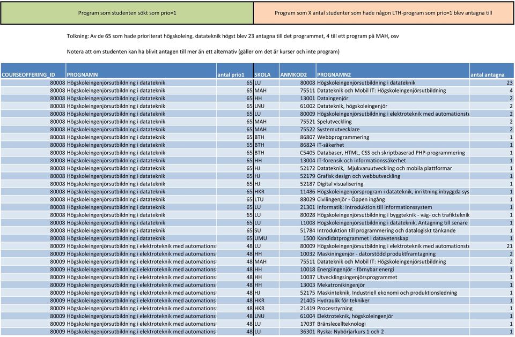Screen dimensions: 515x337
Task: Select cell 'Introduktion till programmering och datalogiskt tänkande'
Action: 393,230
